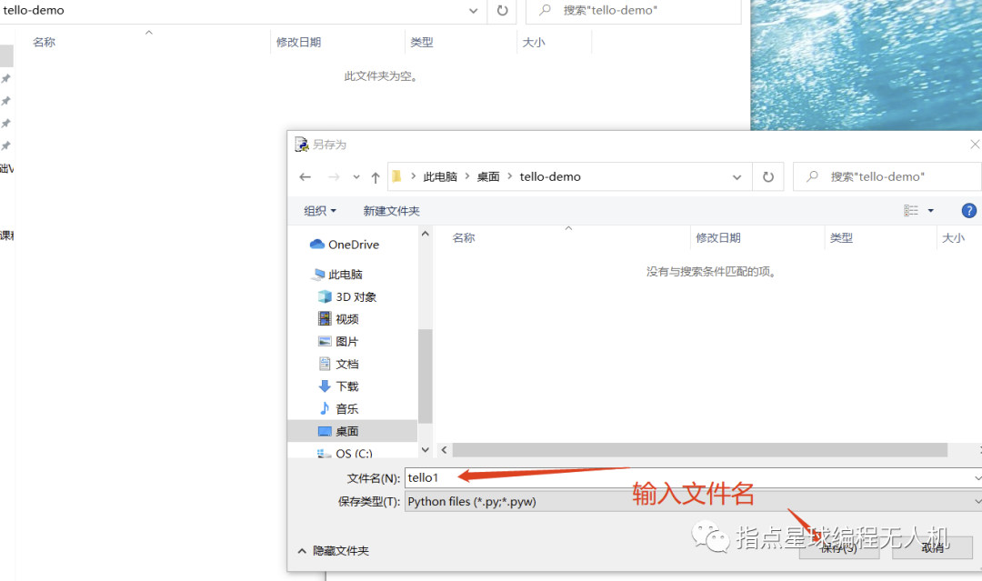982x581 pixels.
Task: Sort by 名称 column in dialog
Action: point(464,238)
